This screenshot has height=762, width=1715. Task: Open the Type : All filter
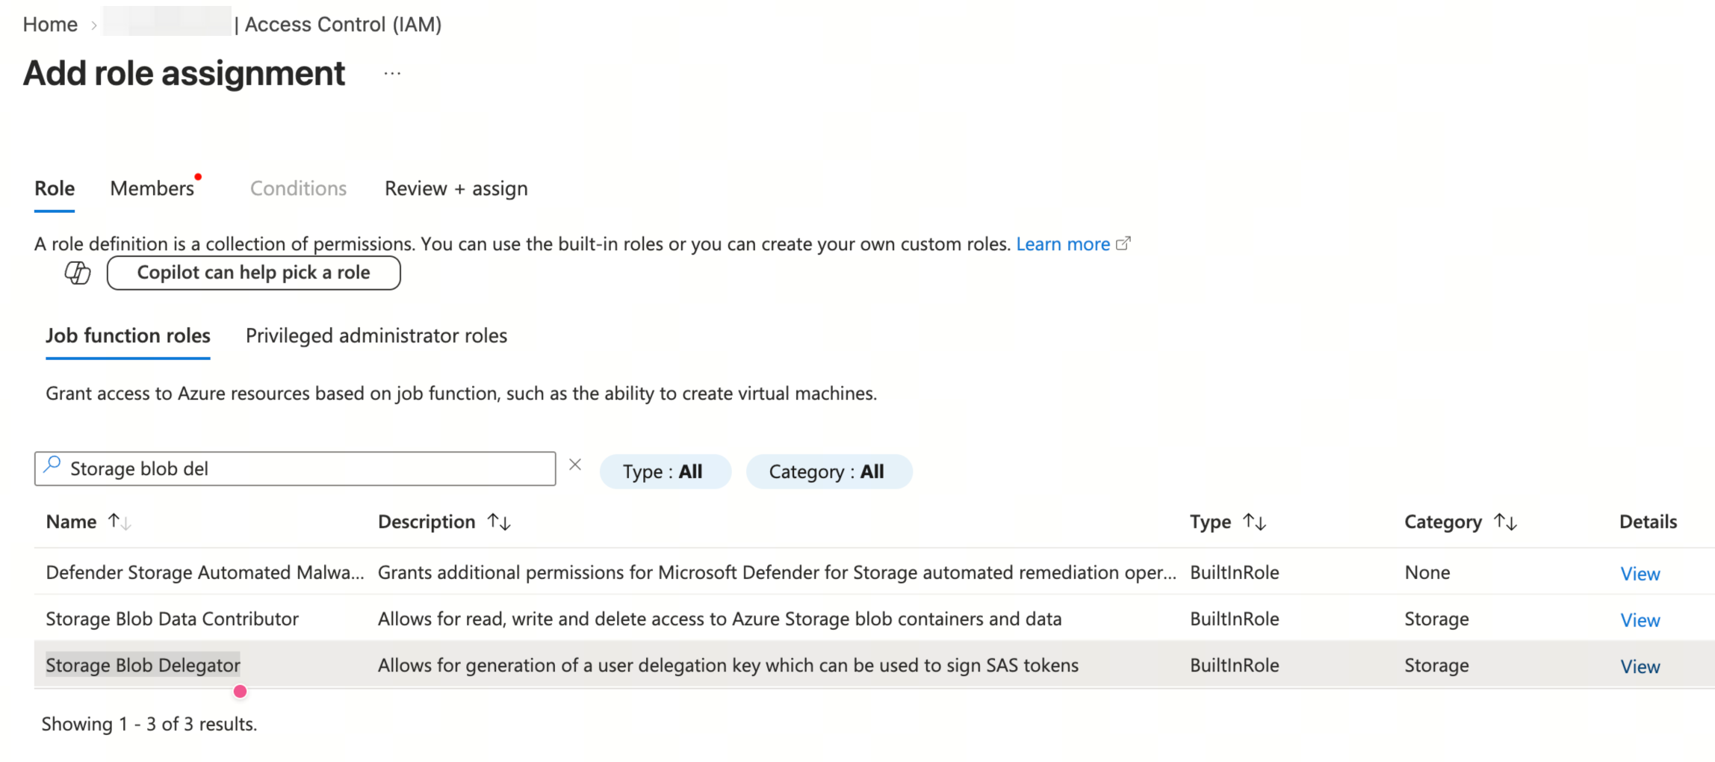[665, 471]
